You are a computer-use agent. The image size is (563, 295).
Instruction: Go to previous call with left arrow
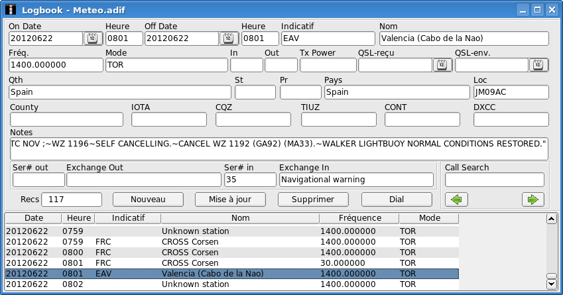coord(456,200)
